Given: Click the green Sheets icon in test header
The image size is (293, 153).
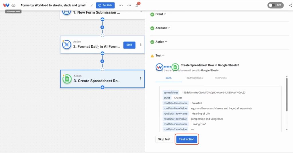Looking at the screenshot, I should click(x=175, y=67).
